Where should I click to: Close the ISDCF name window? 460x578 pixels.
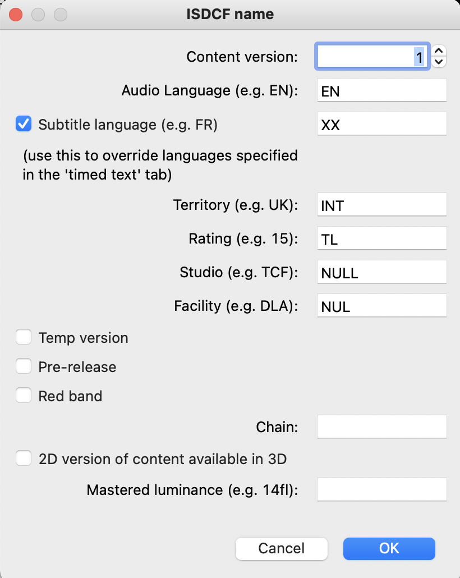(16, 15)
